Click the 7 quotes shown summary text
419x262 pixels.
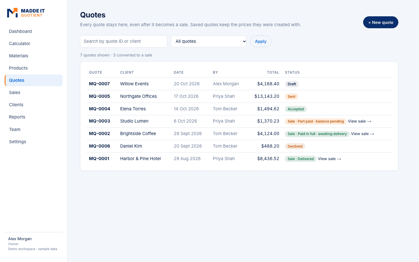click(116, 55)
